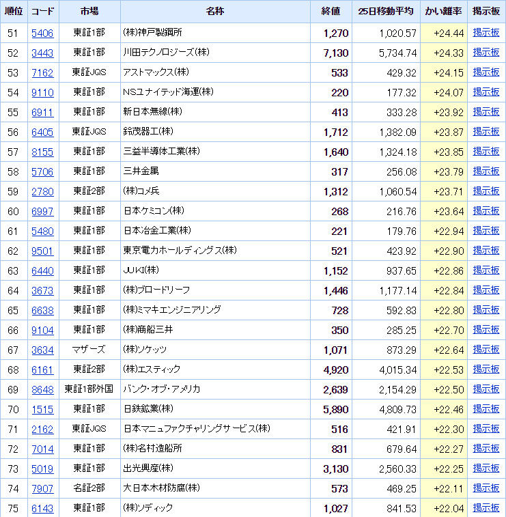This screenshot has height=517, width=506.
Task: Open 掲示板 link for 三益半導体工業 row
Action: click(486, 152)
